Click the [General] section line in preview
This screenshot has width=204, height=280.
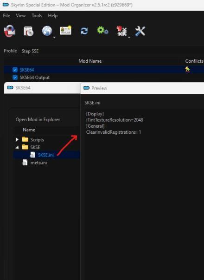[x=96, y=126]
